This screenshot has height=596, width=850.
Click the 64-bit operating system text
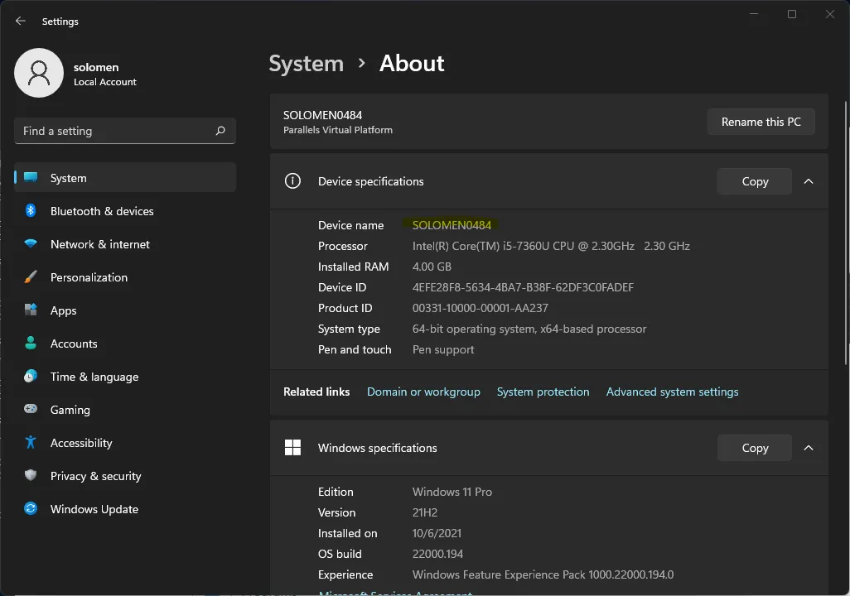pyautogui.click(x=529, y=329)
